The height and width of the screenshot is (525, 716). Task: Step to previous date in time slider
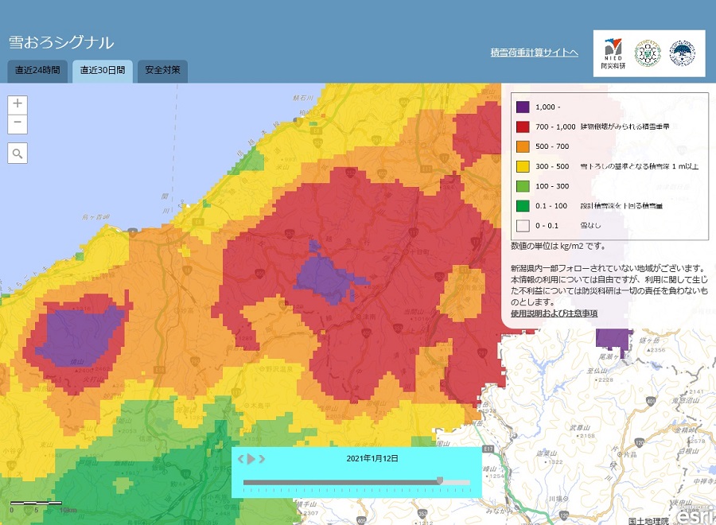point(242,459)
